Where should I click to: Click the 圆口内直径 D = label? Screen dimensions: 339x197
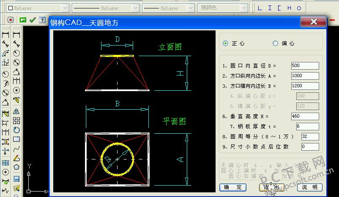(249, 66)
